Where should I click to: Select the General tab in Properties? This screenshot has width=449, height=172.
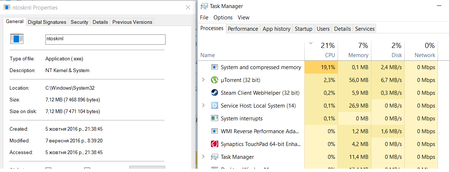(x=15, y=22)
